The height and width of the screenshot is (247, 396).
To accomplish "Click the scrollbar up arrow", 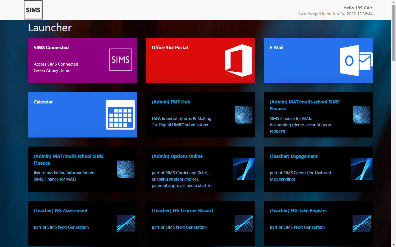I will point(394,2).
